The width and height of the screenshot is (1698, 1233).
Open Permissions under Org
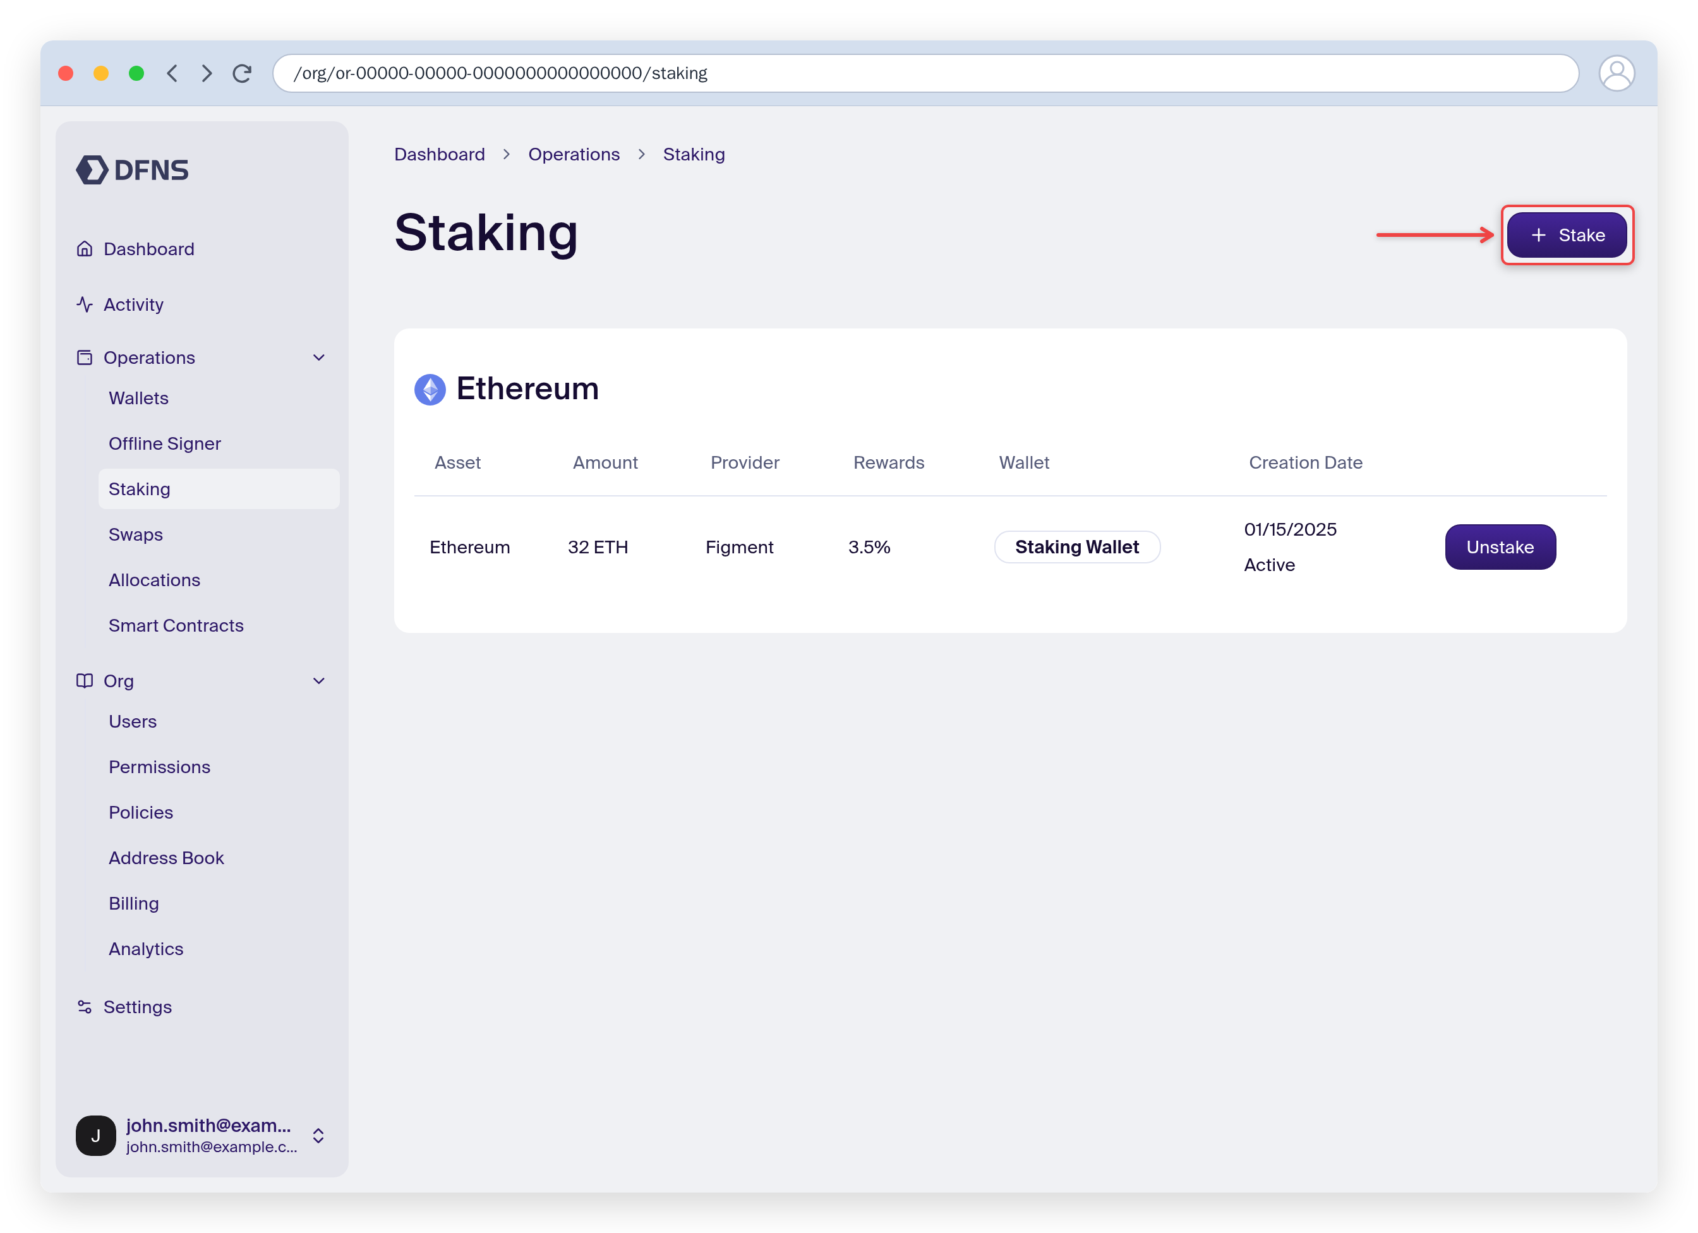(159, 767)
